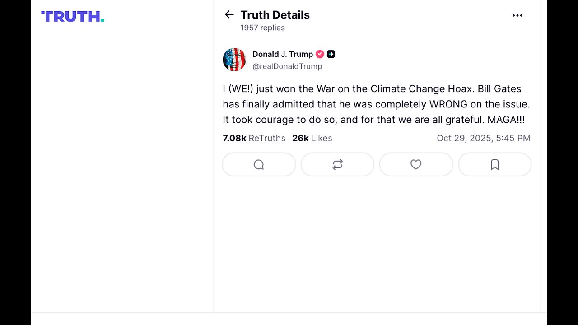
Task: Click the black plus badge by name
Action: coord(331,54)
